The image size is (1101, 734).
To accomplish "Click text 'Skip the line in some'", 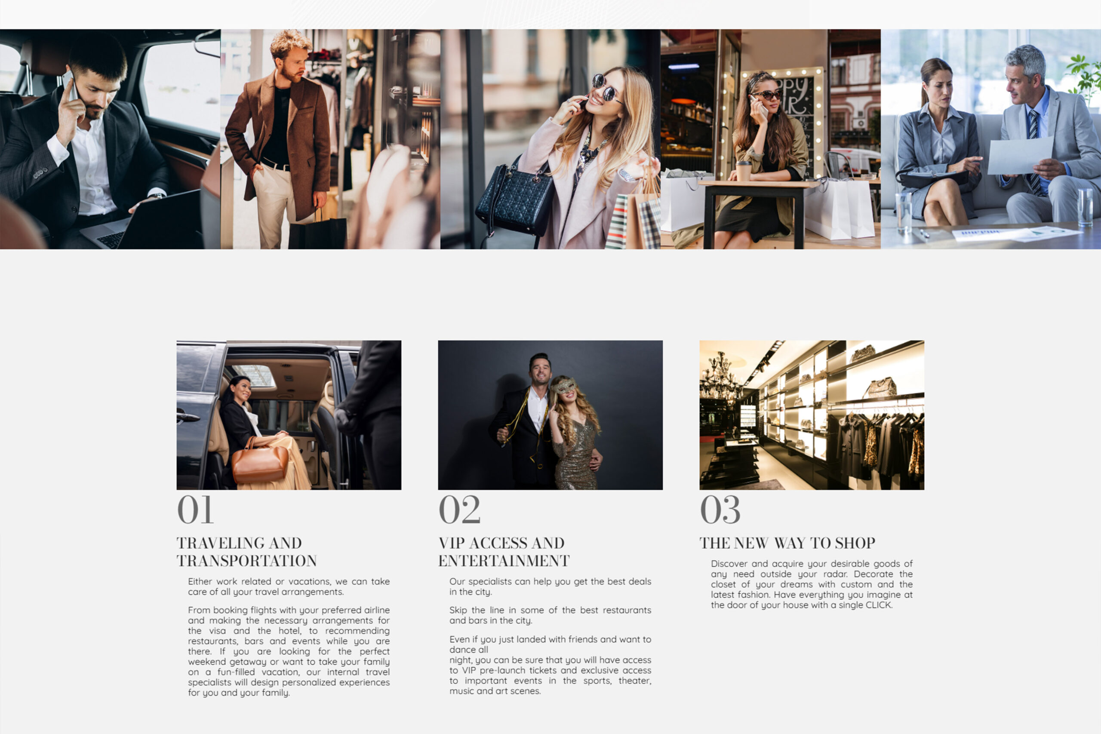I will tap(550, 615).
